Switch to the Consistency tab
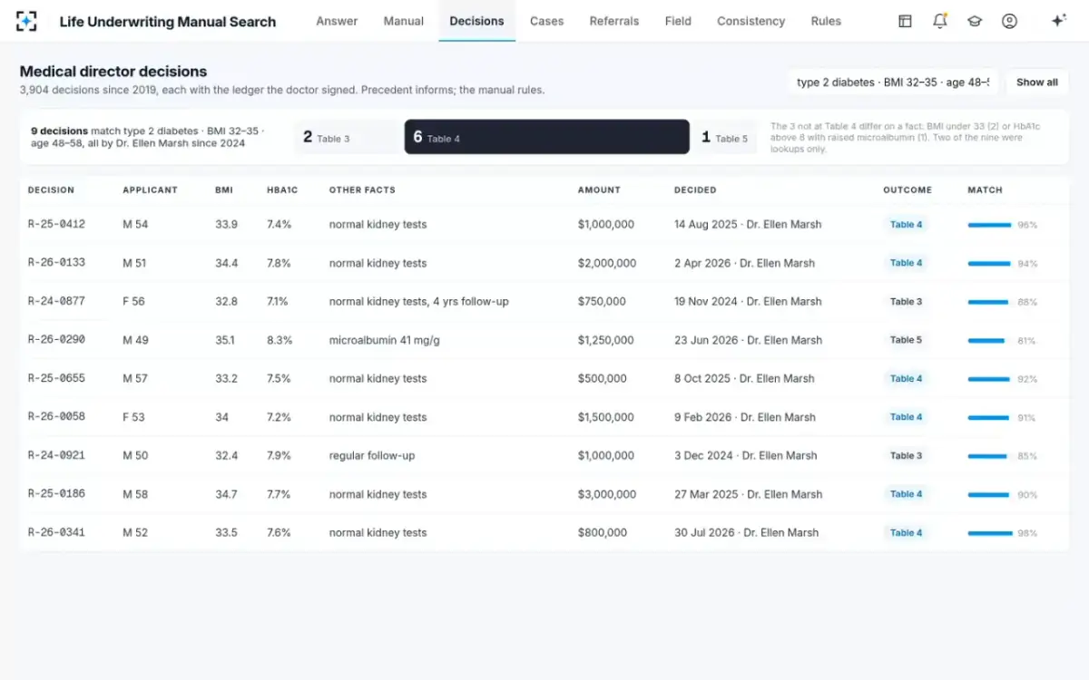The image size is (1089, 680). tap(751, 21)
